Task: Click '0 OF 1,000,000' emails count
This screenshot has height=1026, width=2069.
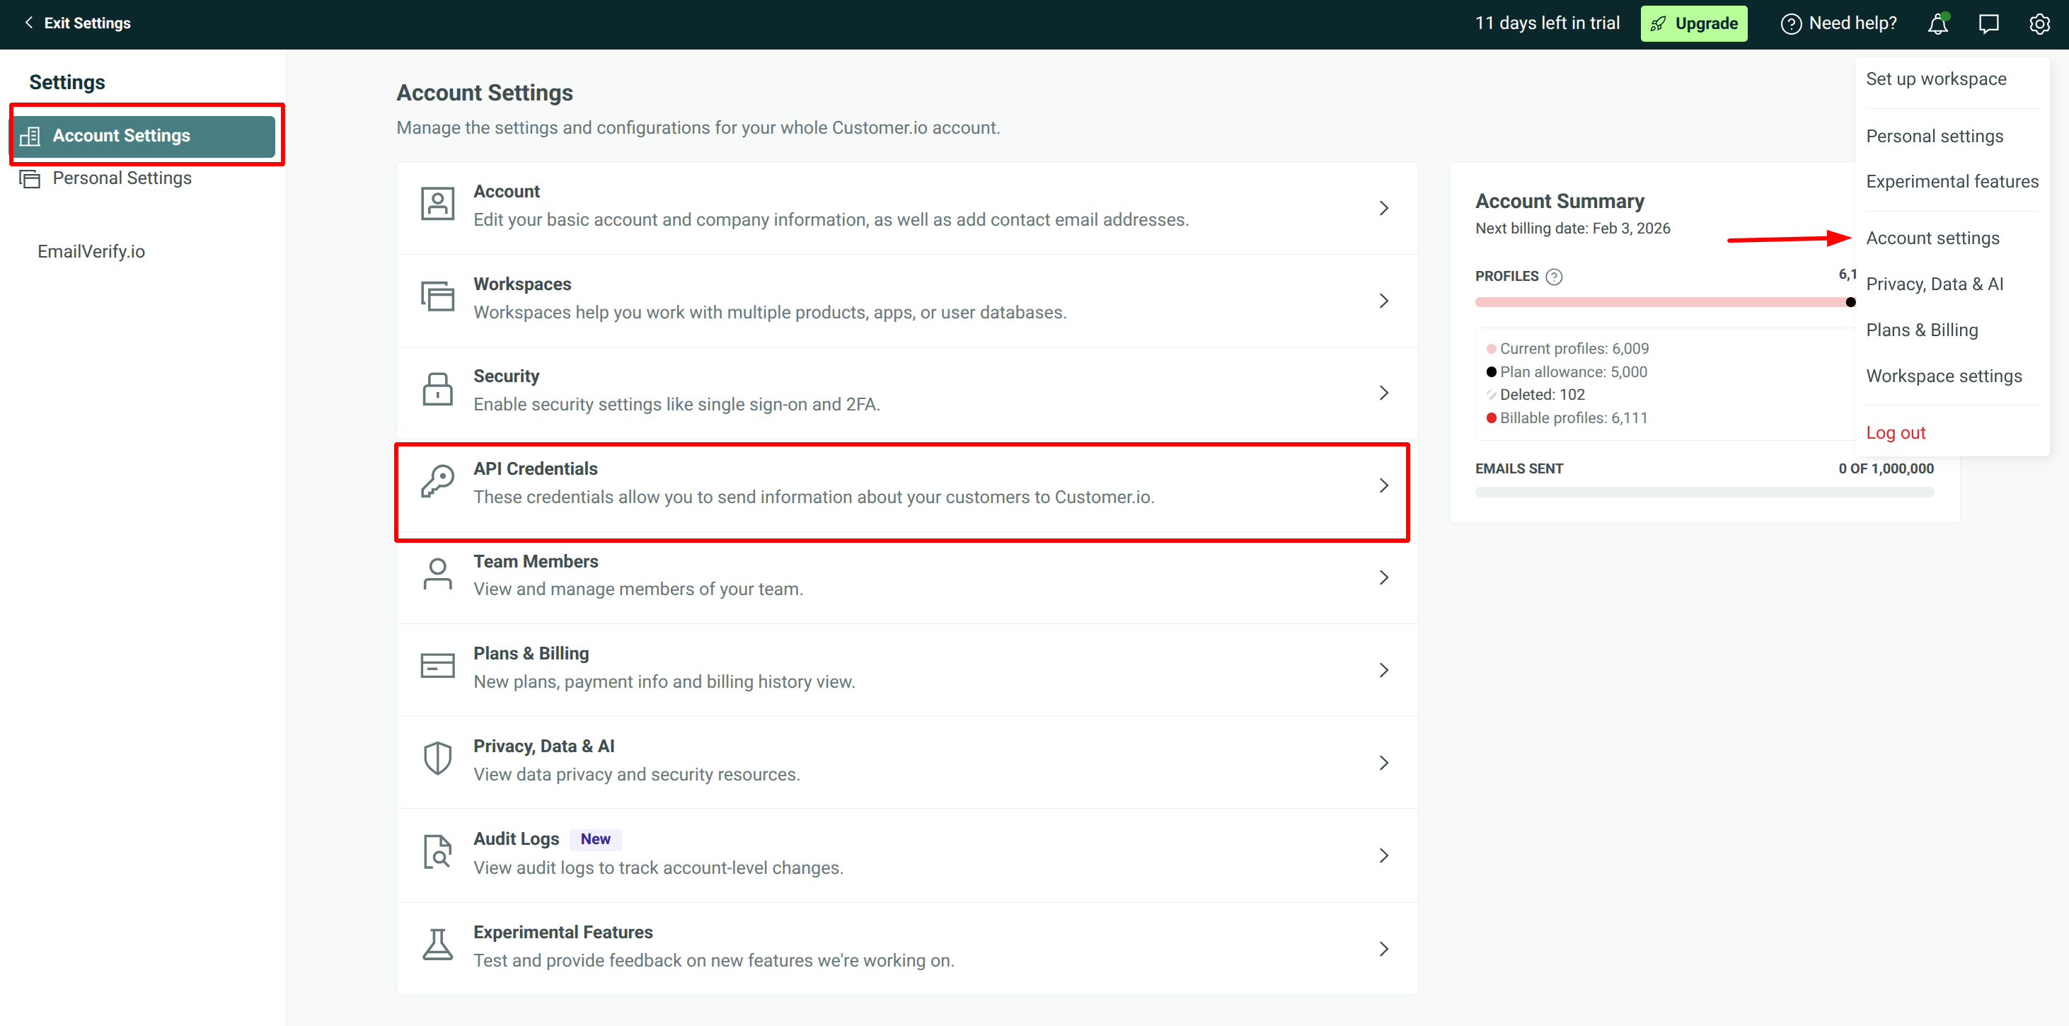Action: [x=1886, y=468]
